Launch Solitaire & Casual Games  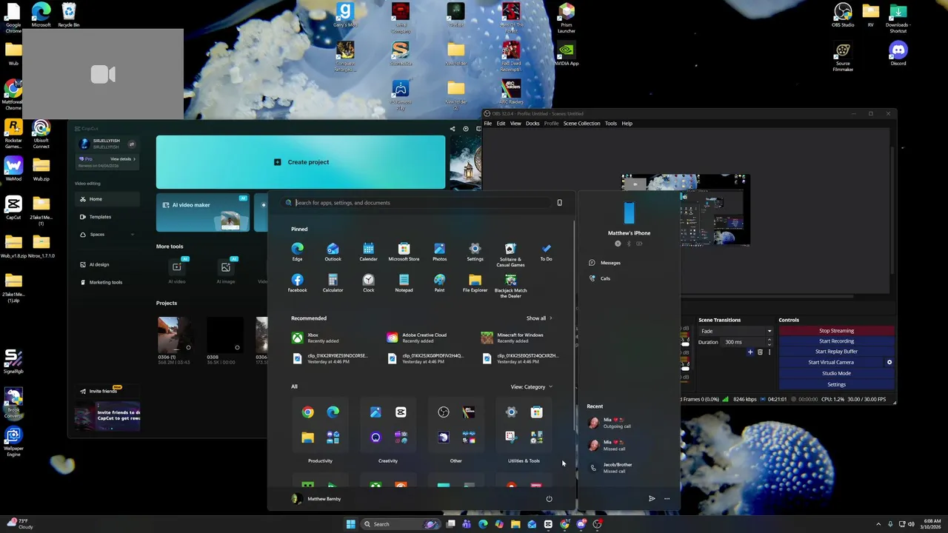(510, 255)
